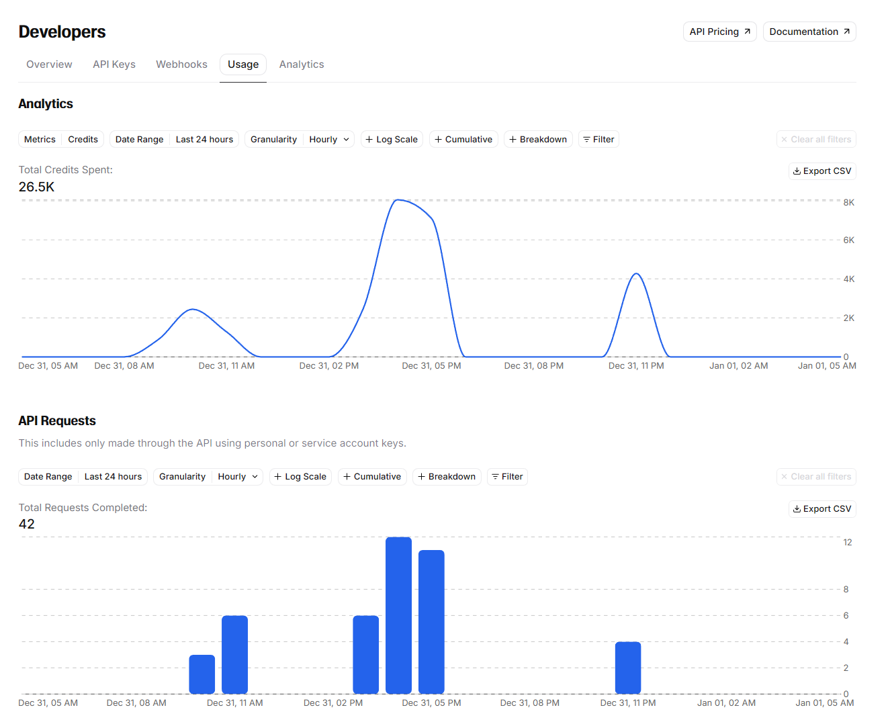Open the API Requests Date Range selector
The width and height of the screenshot is (890, 724).
tap(83, 477)
